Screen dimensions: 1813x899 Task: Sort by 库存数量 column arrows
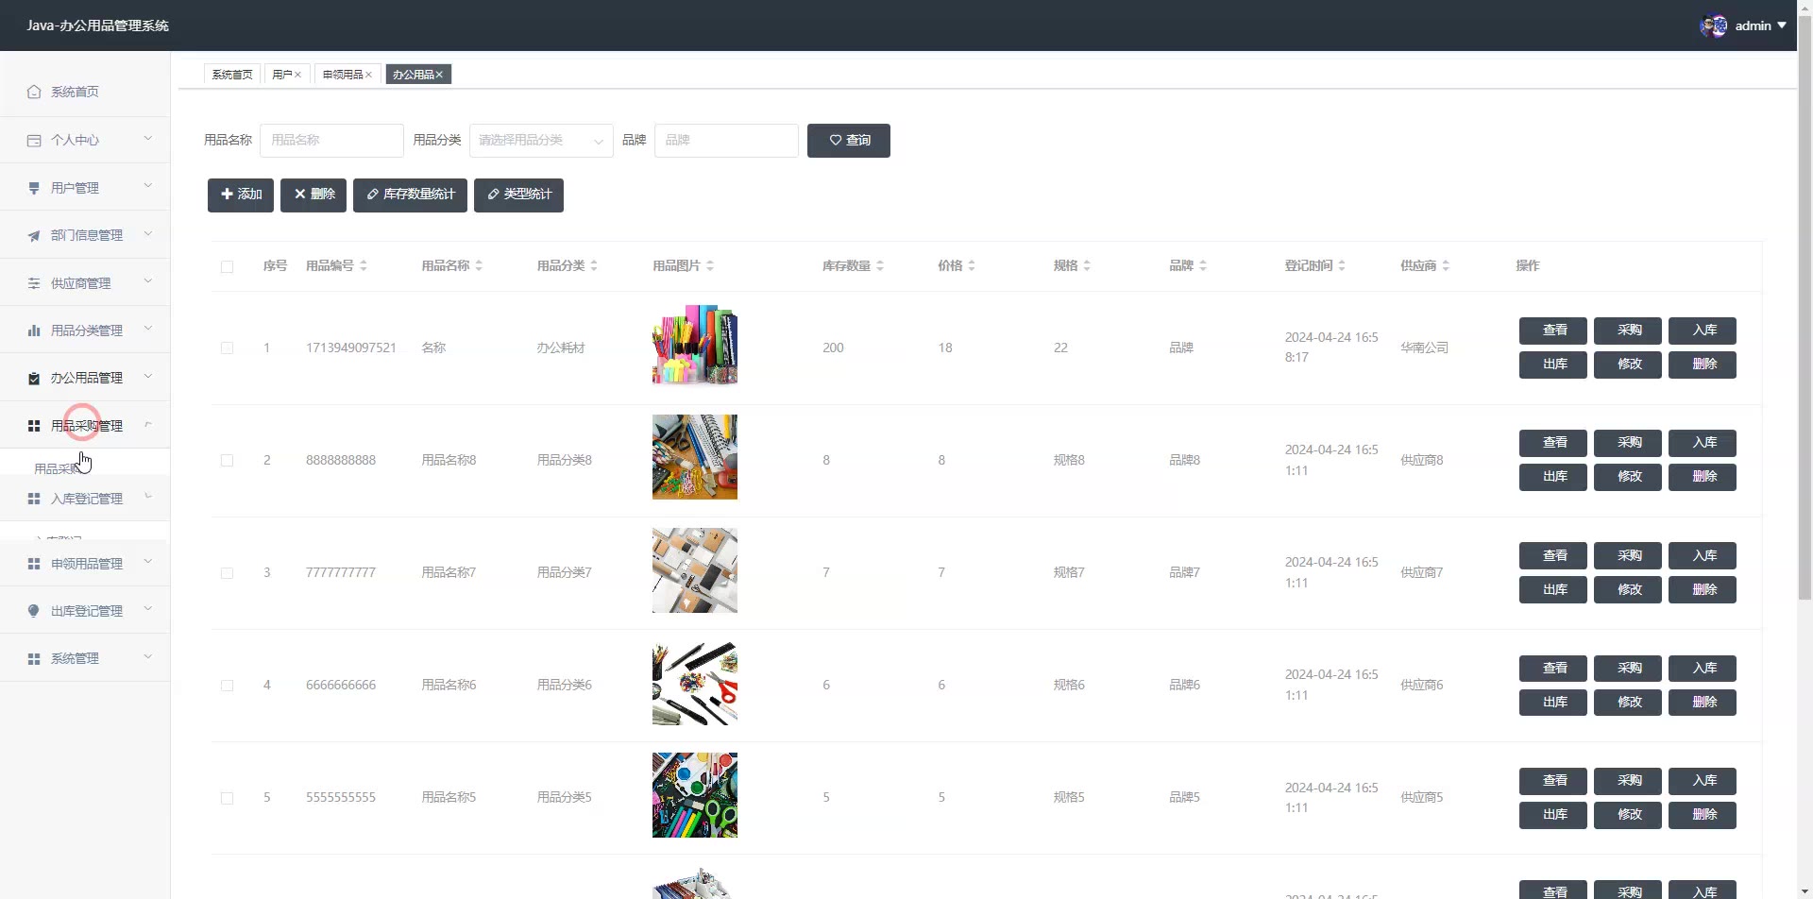pyautogui.click(x=880, y=266)
